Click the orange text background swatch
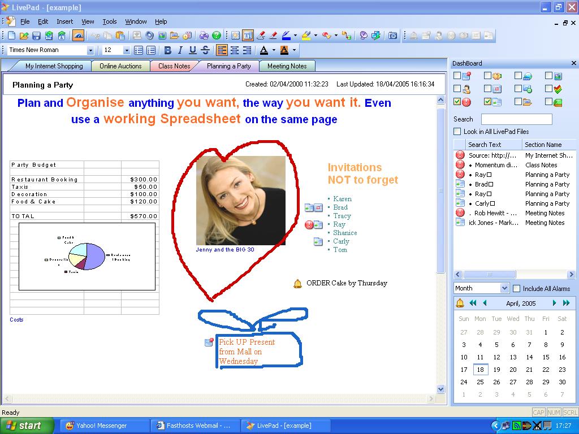 (284, 50)
